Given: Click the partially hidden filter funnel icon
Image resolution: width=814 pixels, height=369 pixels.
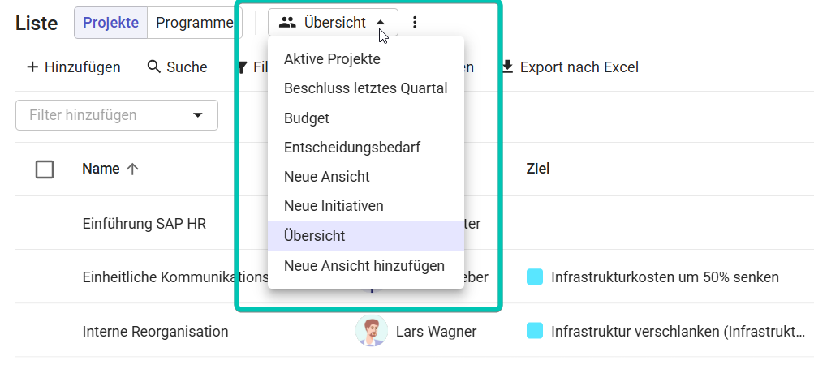Looking at the screenshot, I should pos(243,67).
